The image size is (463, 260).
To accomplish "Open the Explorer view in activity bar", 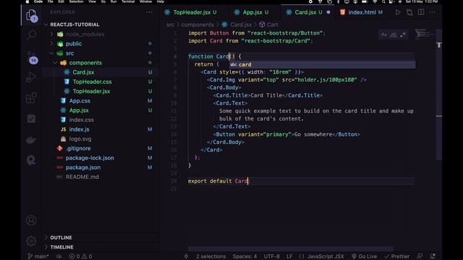I will point(31,14).
